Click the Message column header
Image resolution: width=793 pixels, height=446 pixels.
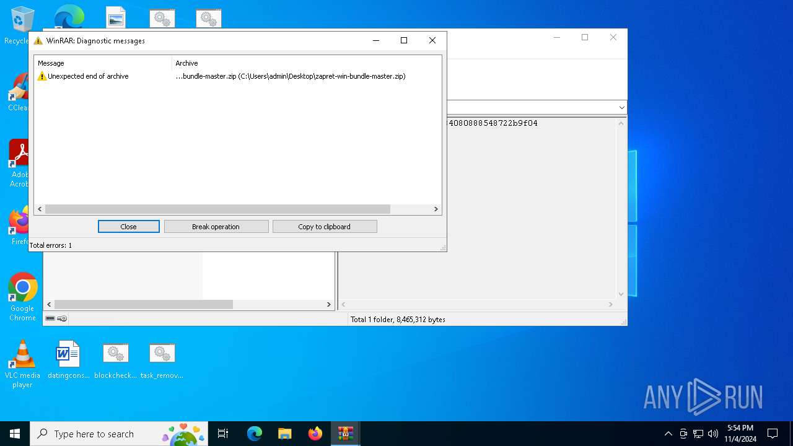(103, 63)
